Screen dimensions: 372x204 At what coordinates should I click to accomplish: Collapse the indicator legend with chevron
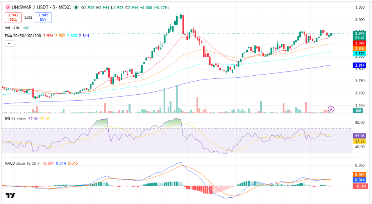click(9, 44)
